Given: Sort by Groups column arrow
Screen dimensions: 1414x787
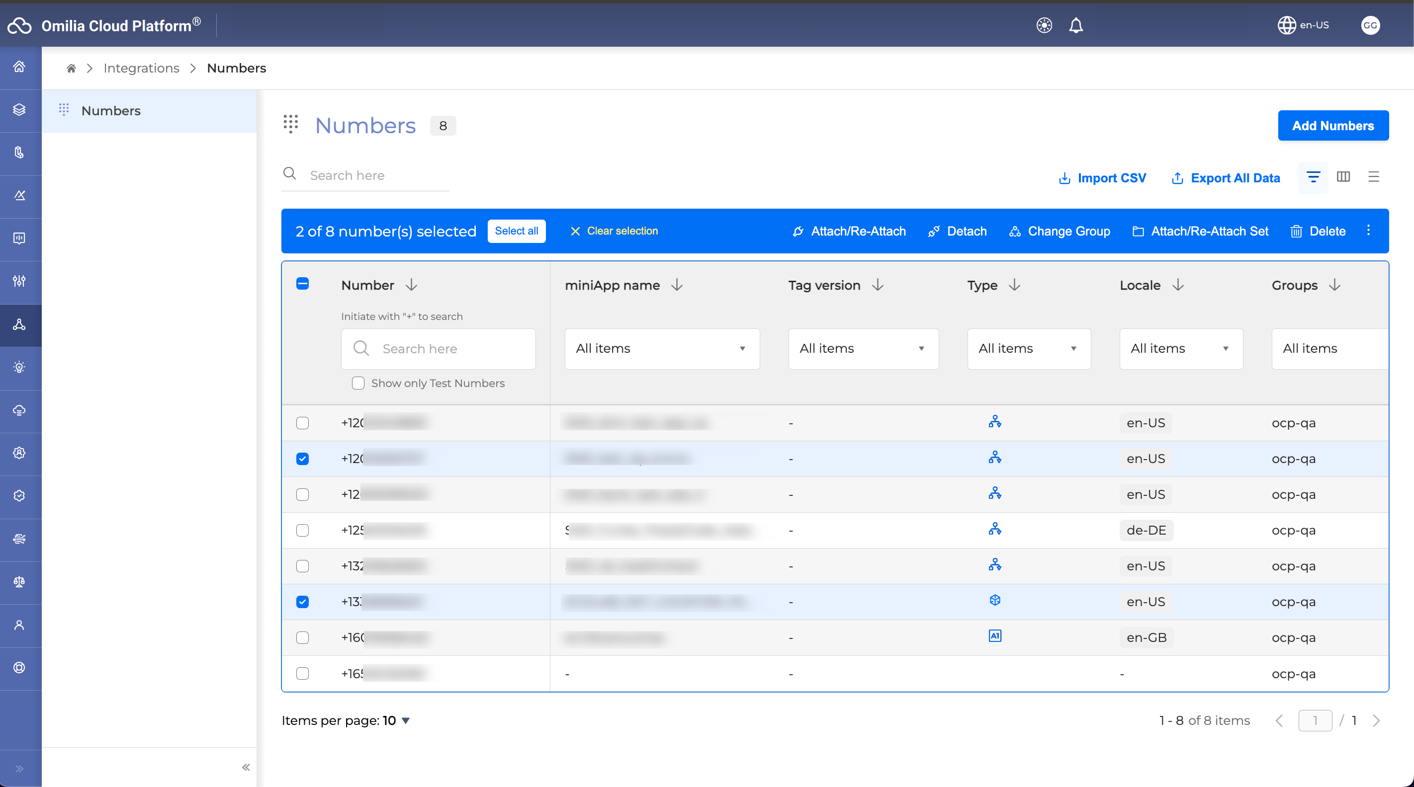Looking at the screenshot, I should 1335,285.
